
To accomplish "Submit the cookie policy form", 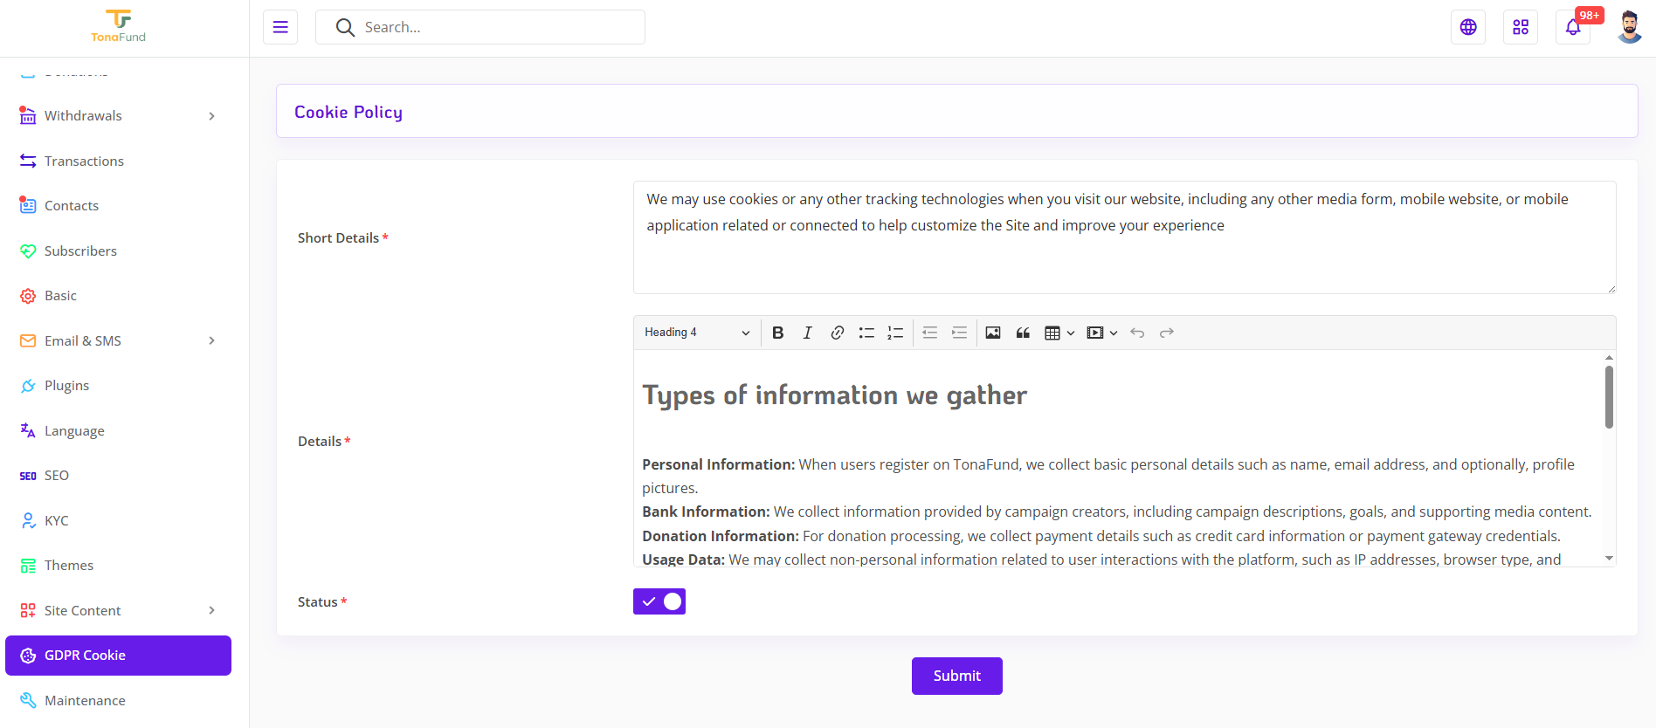I will [x=957, y=676].
